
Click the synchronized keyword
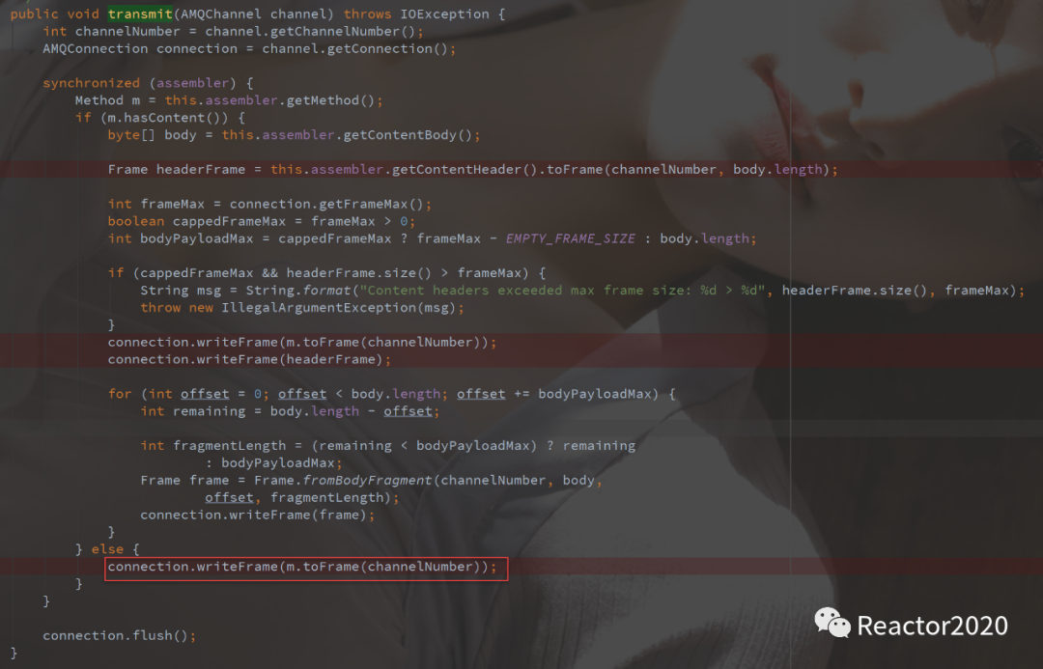tap(91, 83)
